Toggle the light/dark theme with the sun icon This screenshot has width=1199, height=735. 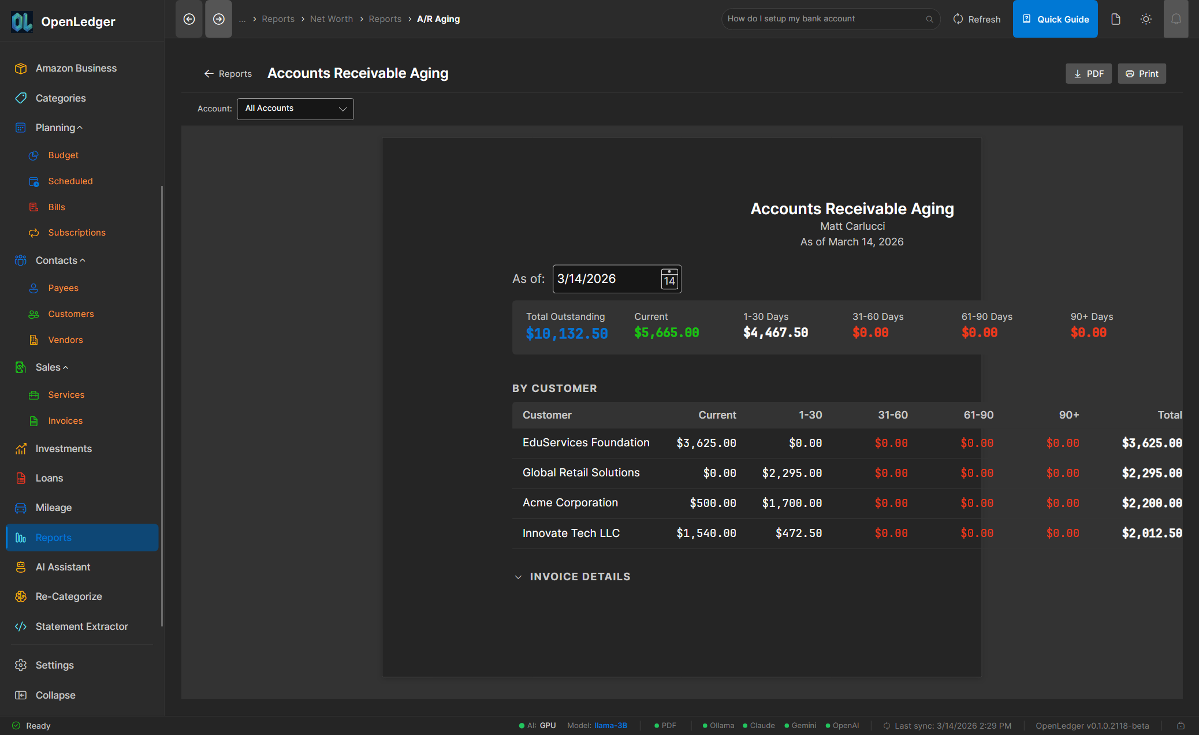[x=1146, y=18]
